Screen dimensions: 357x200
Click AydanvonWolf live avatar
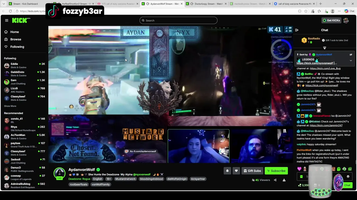pos(59,174)
